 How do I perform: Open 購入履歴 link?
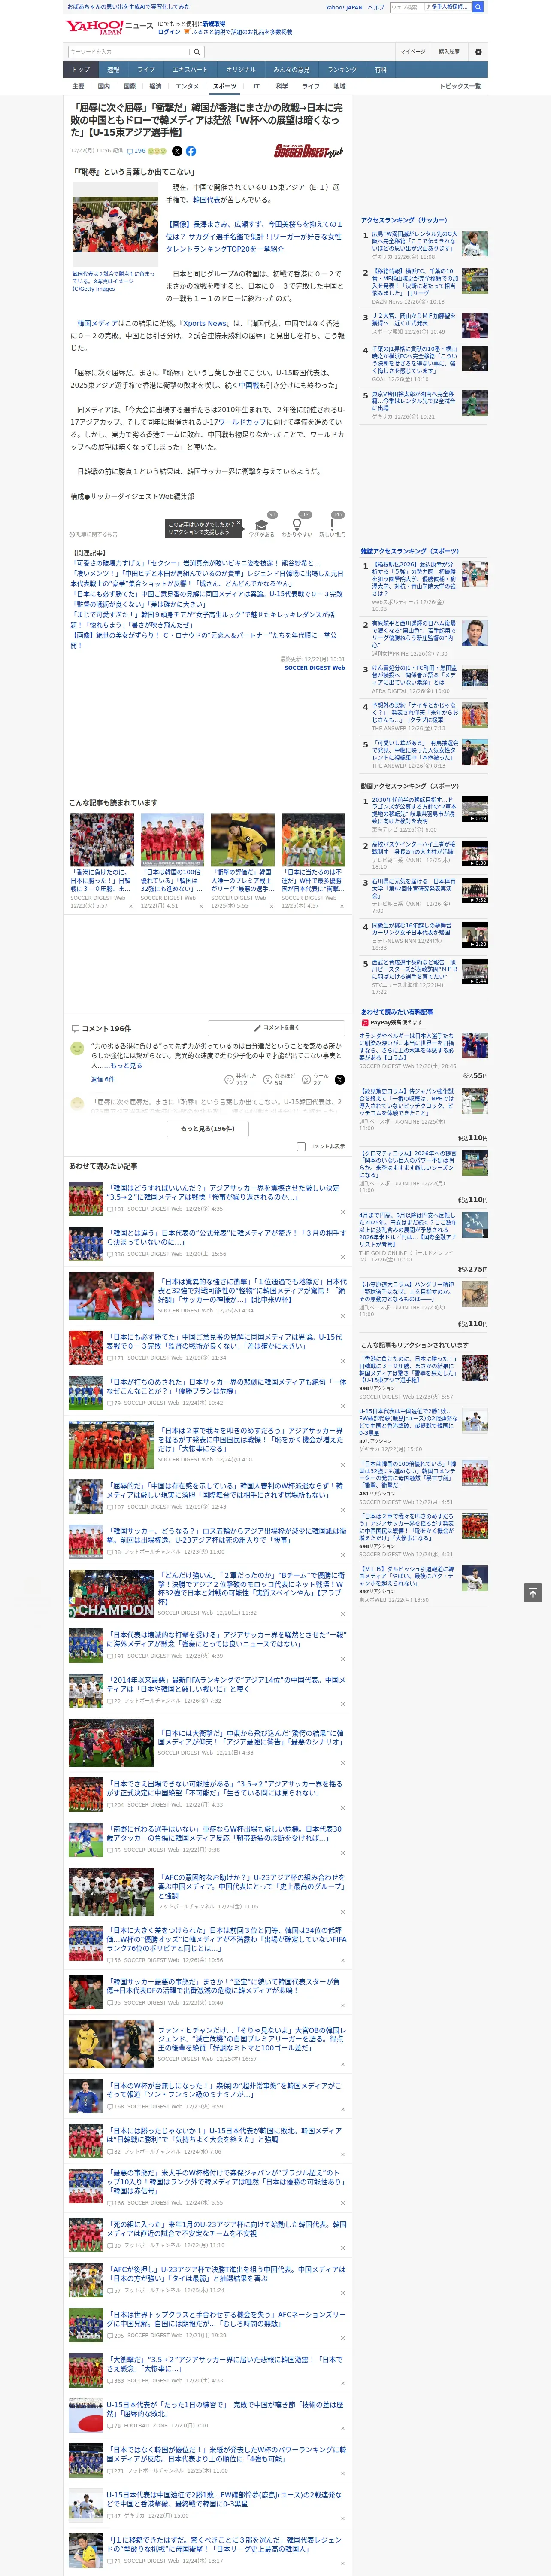449,52
